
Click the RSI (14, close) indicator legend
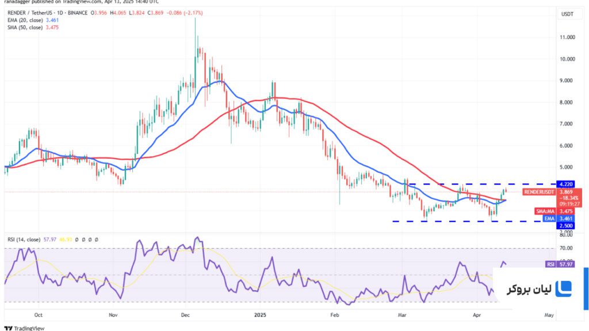(x=24, y=240)
